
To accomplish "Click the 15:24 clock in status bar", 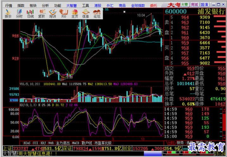I will click(220, 154).
